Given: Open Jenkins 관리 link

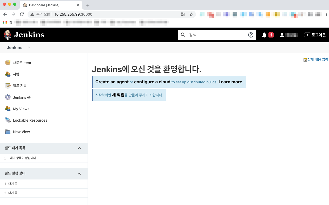Looking at the screenshot, I should point(23,97).
